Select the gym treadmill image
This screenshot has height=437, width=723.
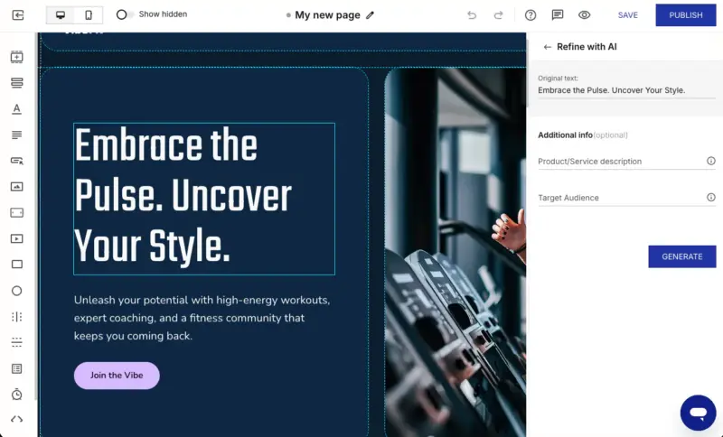(x=455, y=251)
